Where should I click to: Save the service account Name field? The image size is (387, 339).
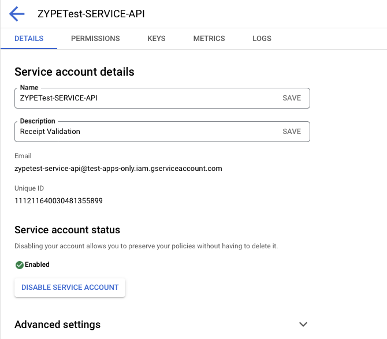click(x=292, y=98)
